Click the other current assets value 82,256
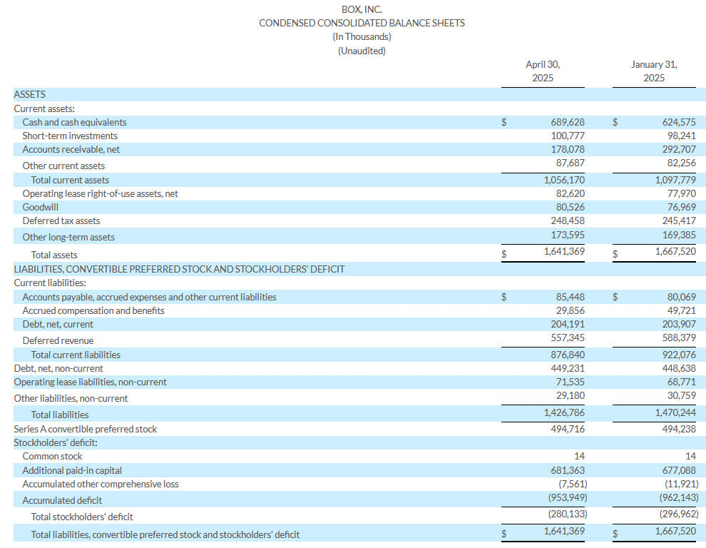 (x=681, y=163)
